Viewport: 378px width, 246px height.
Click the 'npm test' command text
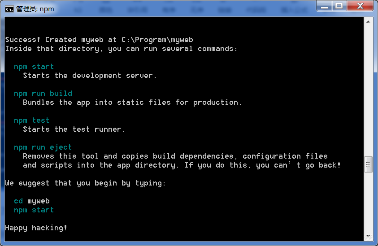(x=32, y=120)
